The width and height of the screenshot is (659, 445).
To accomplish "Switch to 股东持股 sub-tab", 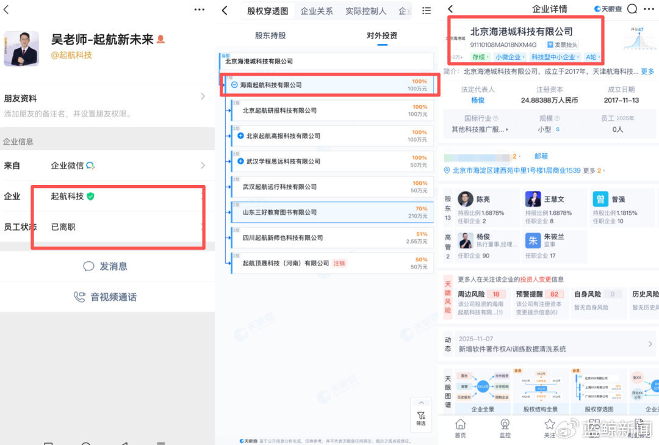I will pos(270,36).
